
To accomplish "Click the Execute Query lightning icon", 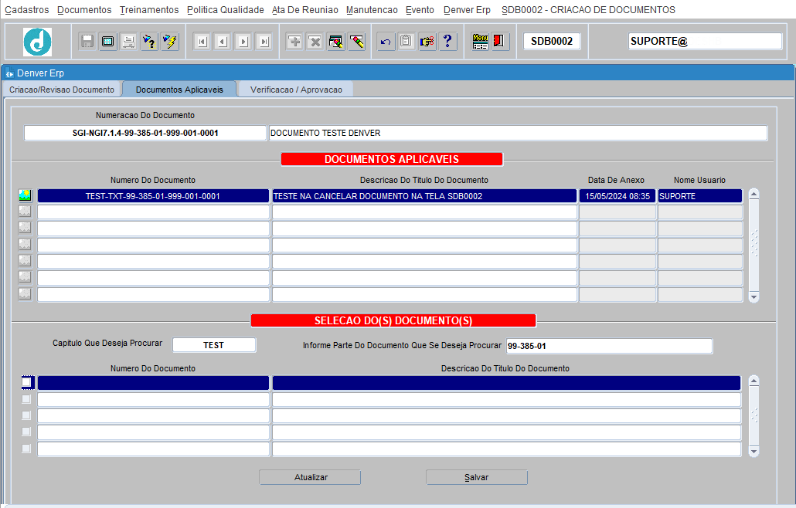I will click(x=170, y=41).
